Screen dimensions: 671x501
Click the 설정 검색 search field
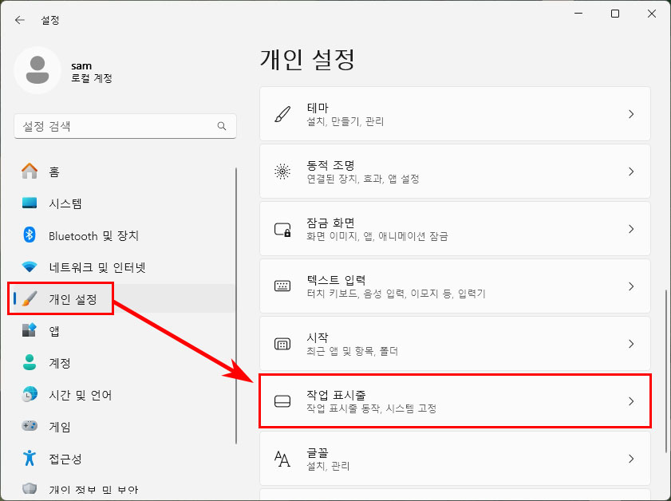click(x=125, y=126)
